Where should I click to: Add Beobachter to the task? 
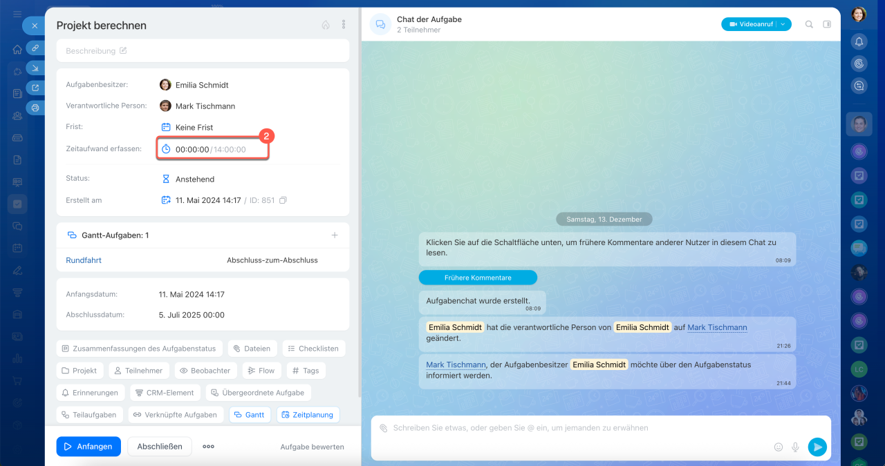tap(205, 371)
